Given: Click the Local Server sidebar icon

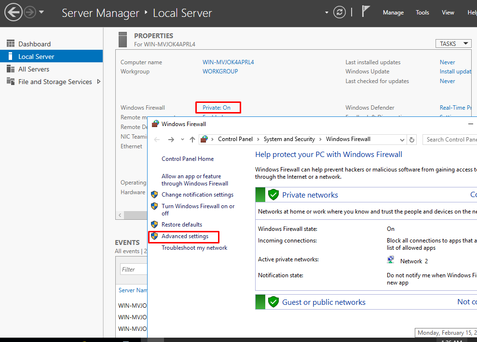Looking at the screenshot, I should pos(11,56).
